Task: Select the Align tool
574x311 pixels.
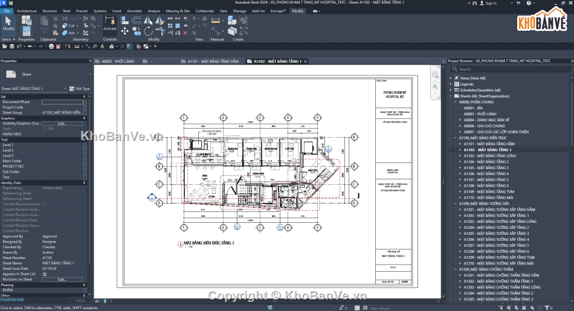Action: click(125, 20)
